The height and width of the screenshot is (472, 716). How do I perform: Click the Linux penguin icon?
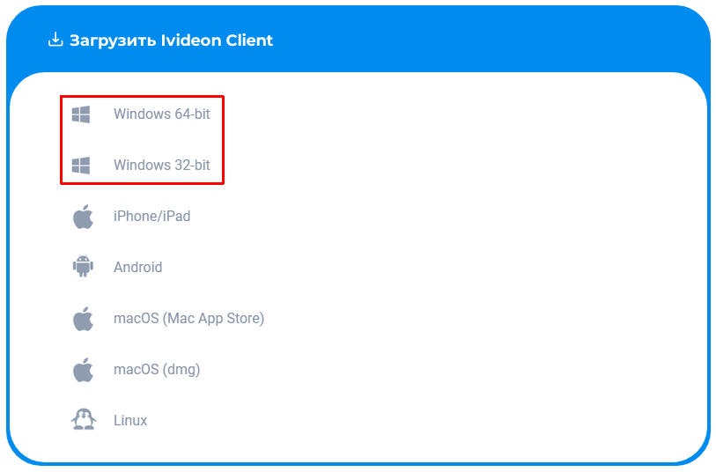84,419
